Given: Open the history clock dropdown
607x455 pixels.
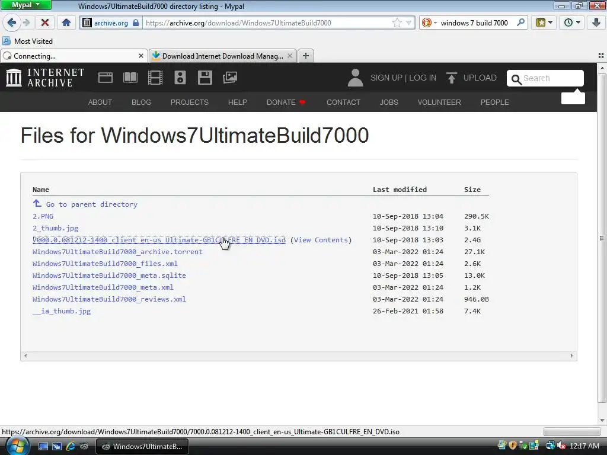Looking at the screenshot, I should [x=572, y=23].
